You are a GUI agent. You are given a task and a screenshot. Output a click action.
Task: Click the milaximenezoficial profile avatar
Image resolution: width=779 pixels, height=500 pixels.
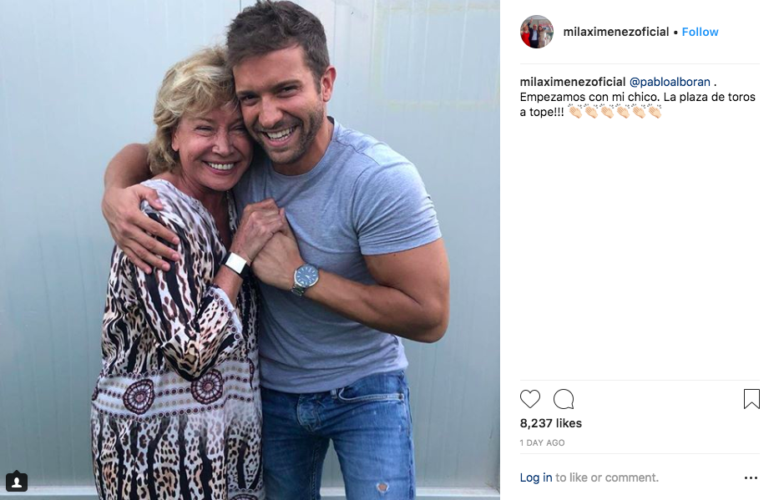pos(537,32)
